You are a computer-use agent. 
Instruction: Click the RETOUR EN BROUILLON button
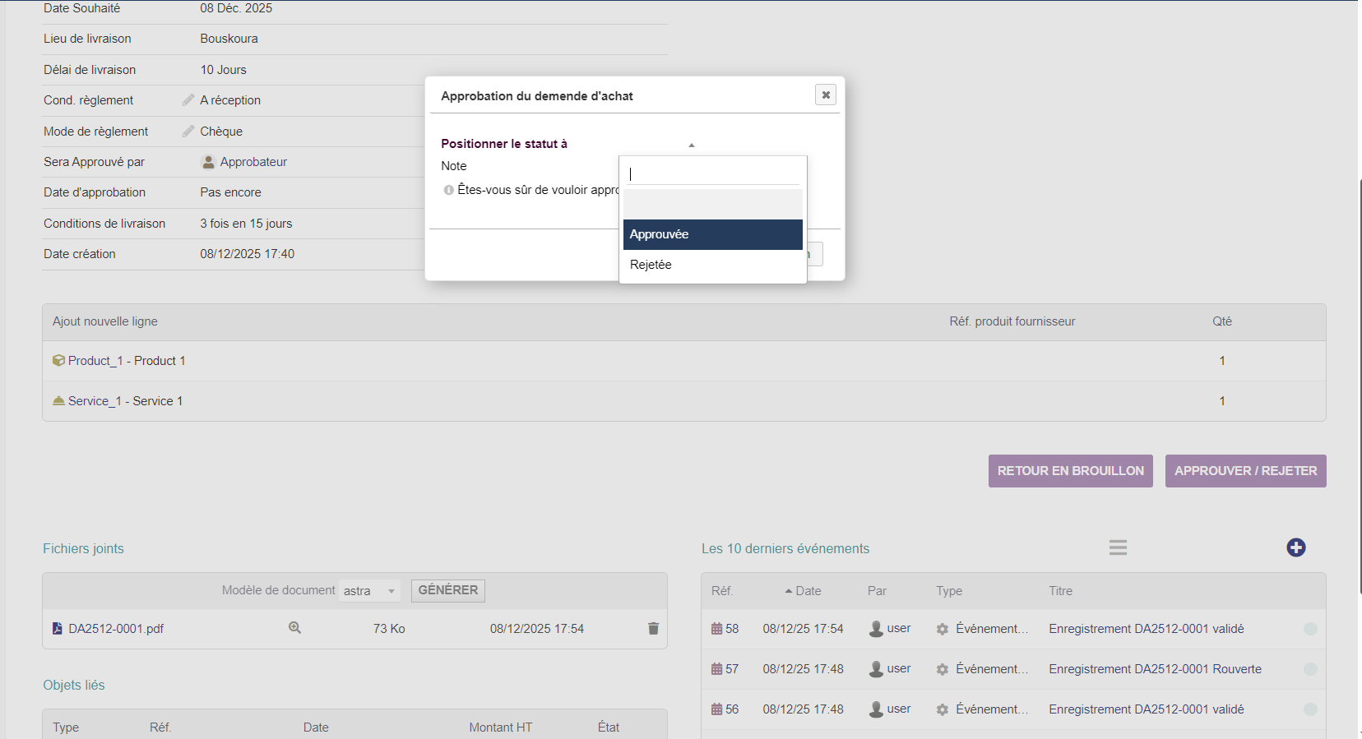pos(1070,471)
